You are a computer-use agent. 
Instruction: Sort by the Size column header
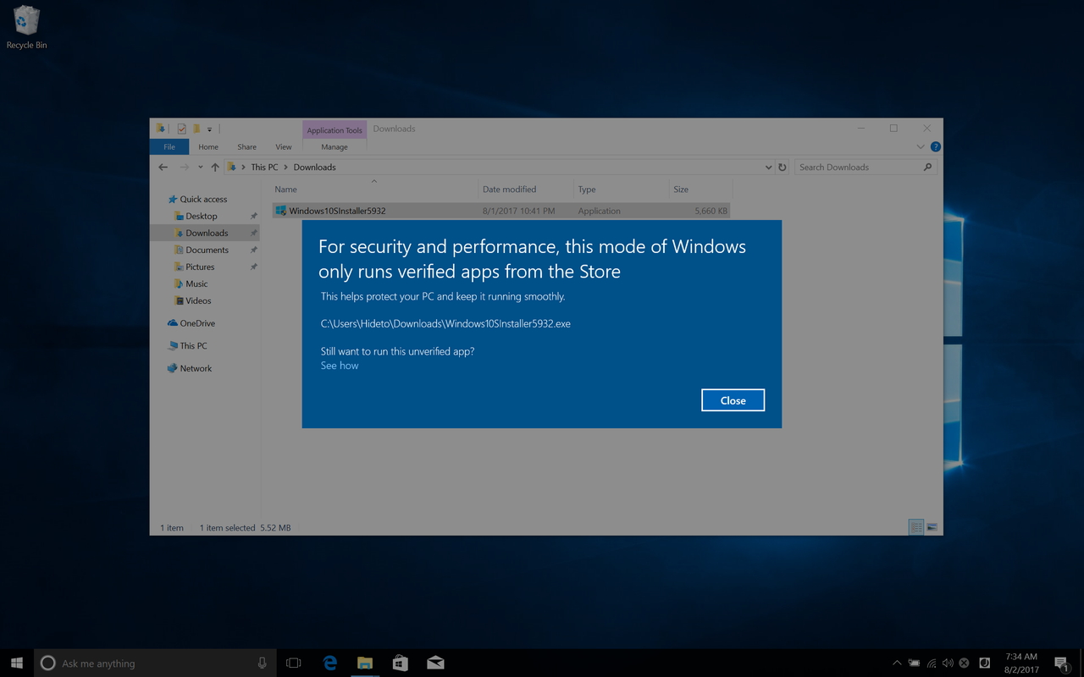click(x=700, y=190)
